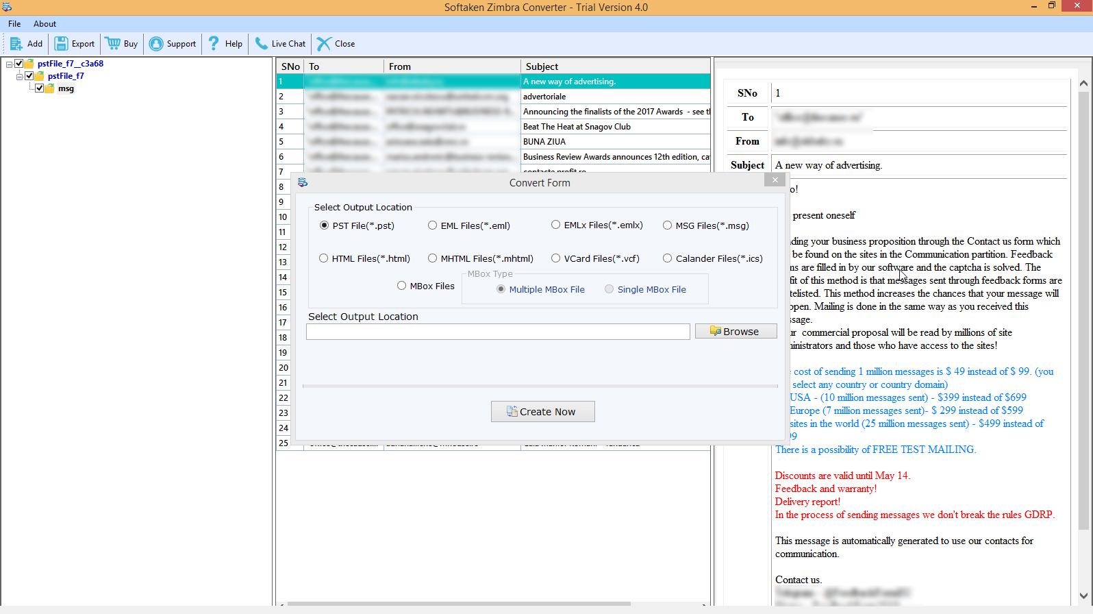
Task: Click the Browse button
Action: point(736,331)
